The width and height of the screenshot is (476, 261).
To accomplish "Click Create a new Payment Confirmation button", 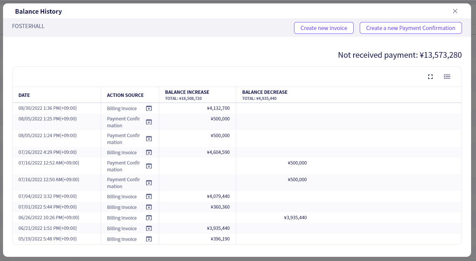I will 411,28.
